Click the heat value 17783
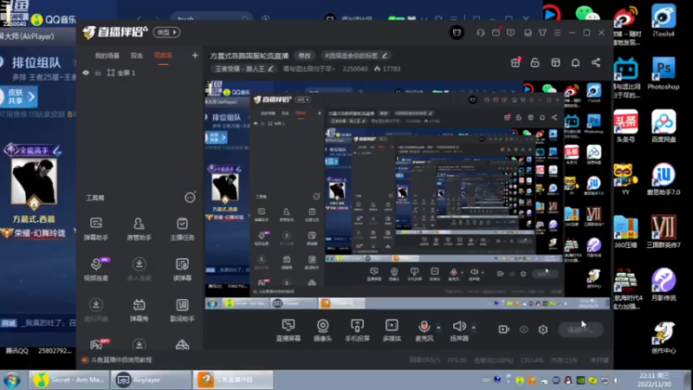The height and width of the screenshot is (390, 693). coord(392,69)
